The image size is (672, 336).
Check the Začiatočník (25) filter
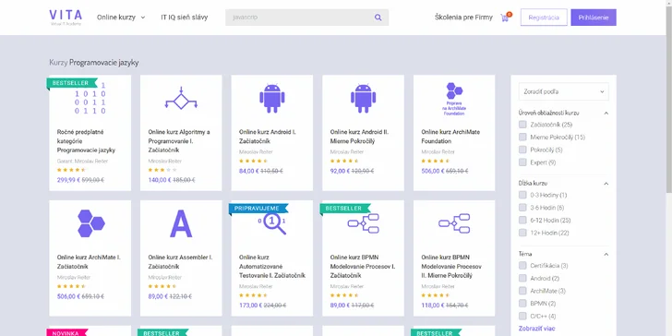click(522, 125)
